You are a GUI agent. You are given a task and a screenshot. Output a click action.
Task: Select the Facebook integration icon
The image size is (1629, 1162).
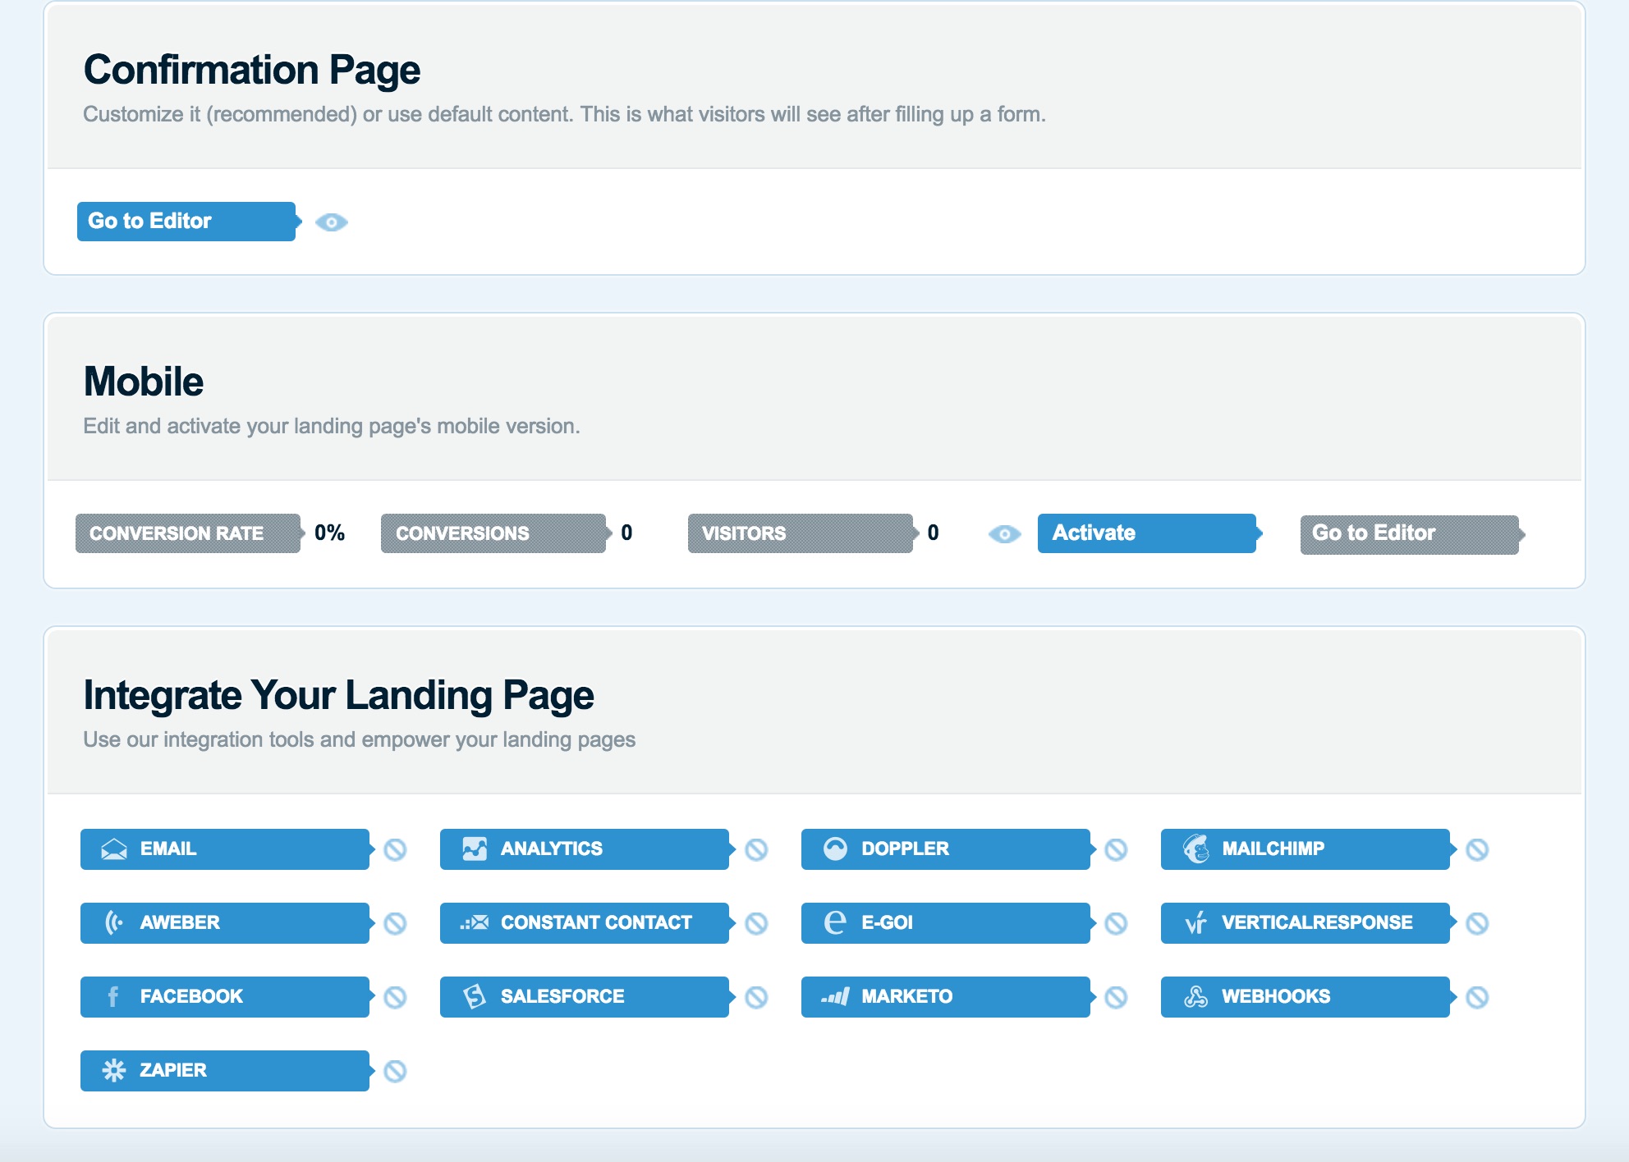pyautogui.click(x=113, y=997)
